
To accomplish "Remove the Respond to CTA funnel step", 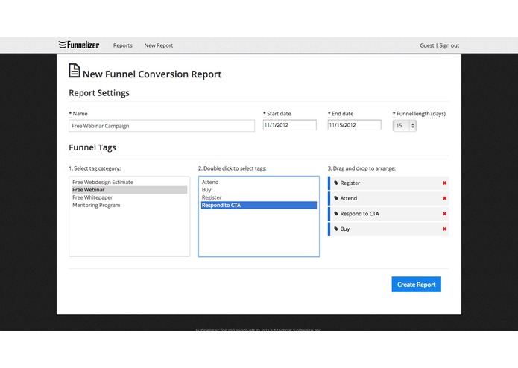I will pos(445,214).
